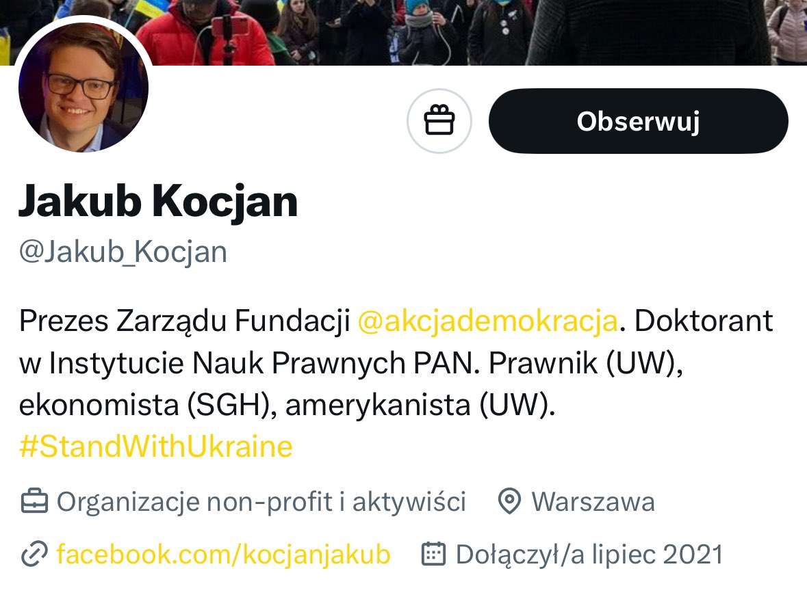Visit the facebook.com/kocjanjakub link
This screenshot has height=597, width=807.
coord(223,555)
